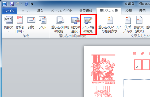Click the 挨拶文 greeting icon
The image size is (150, 97).
click(x=9, y=20)
